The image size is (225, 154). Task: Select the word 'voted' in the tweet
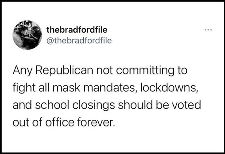click(186, 105)
